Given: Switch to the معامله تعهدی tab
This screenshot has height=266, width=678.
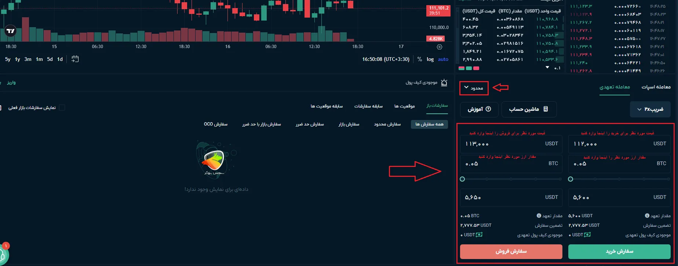Looking at the screenshot, I should (615, 87).
